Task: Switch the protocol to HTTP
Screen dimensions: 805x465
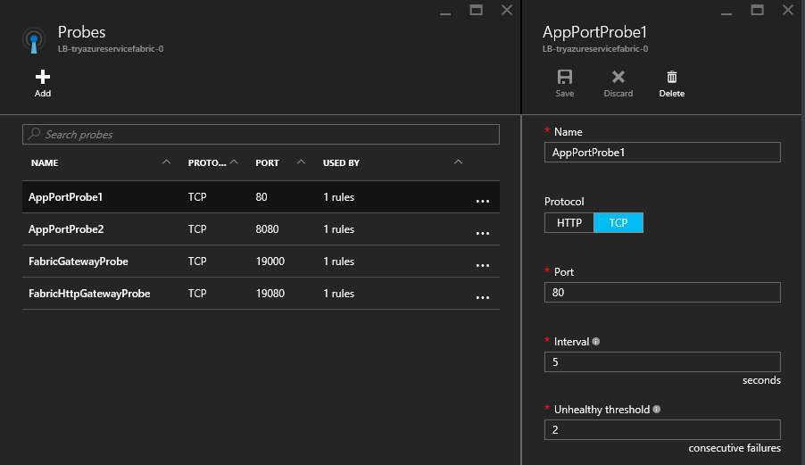Action: coord(569,223)
